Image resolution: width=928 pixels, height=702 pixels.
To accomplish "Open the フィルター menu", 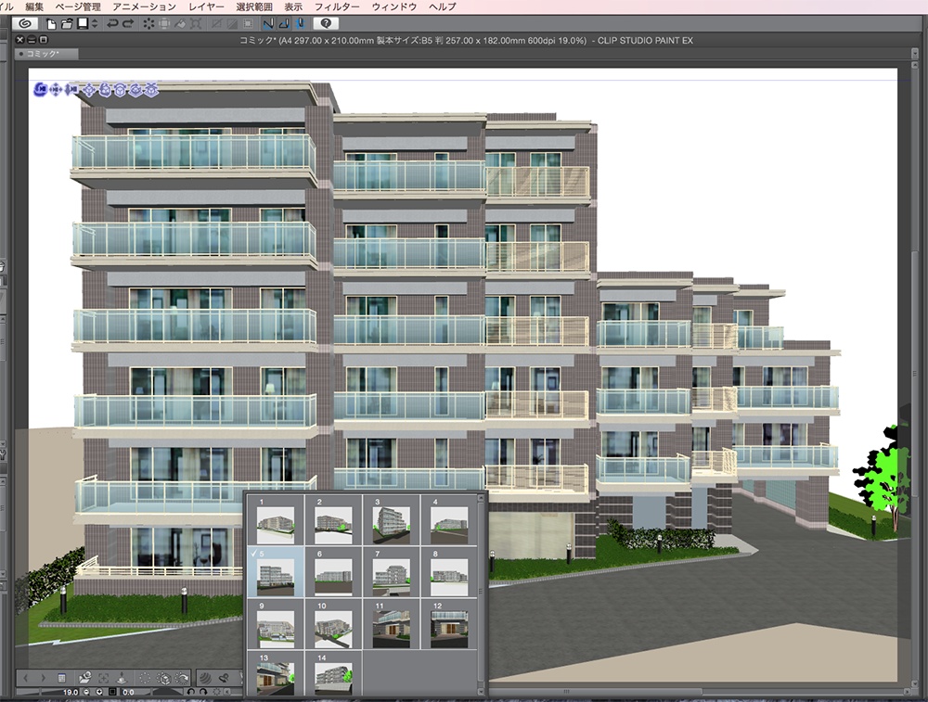I will pyautogui.click(x=337, y=6).
